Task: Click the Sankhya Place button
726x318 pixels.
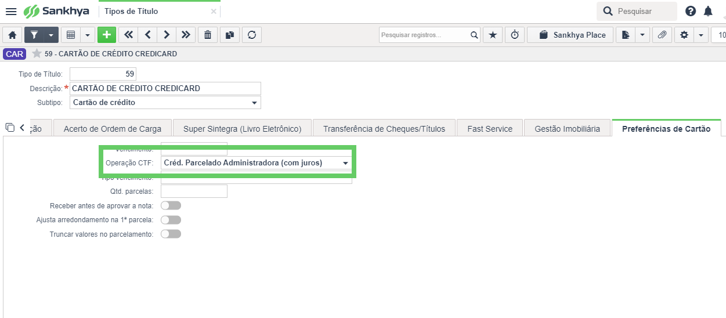Action: pyautogui.click(x=572, y=35)
